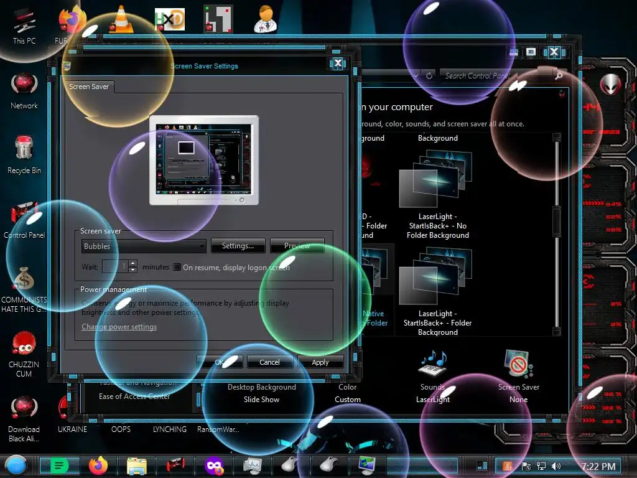
Task: Launch Firefox from the taskbar
Action: pyautogui.click(x=98, y=466)
